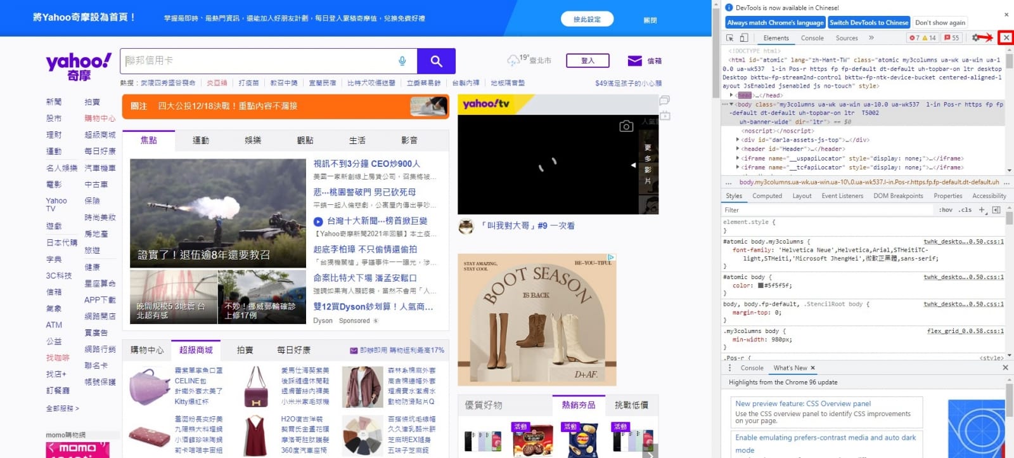Toggle the :hov element state option

click(x=946, y=210)
